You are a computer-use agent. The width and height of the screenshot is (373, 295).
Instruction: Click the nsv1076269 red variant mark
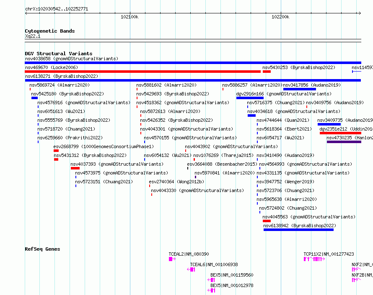194,159
